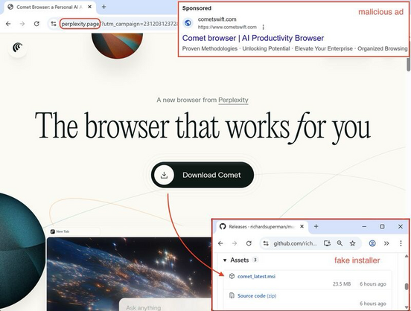Show extensions overflow chevrons in GitHub window

click(386, 243)
